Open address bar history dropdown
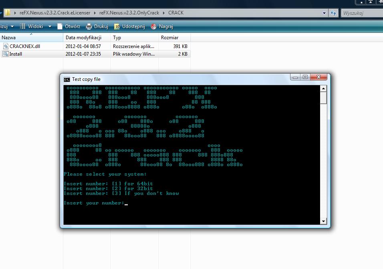 [x=324, y=13]
